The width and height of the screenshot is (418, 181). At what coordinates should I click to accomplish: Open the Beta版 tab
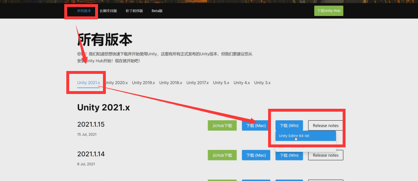point(157,11)
